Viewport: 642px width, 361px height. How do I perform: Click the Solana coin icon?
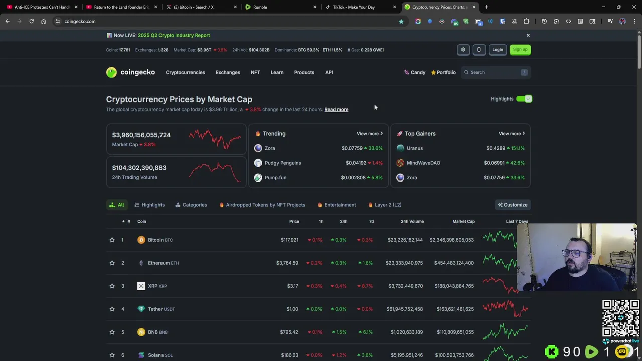(x=141, y=355)
